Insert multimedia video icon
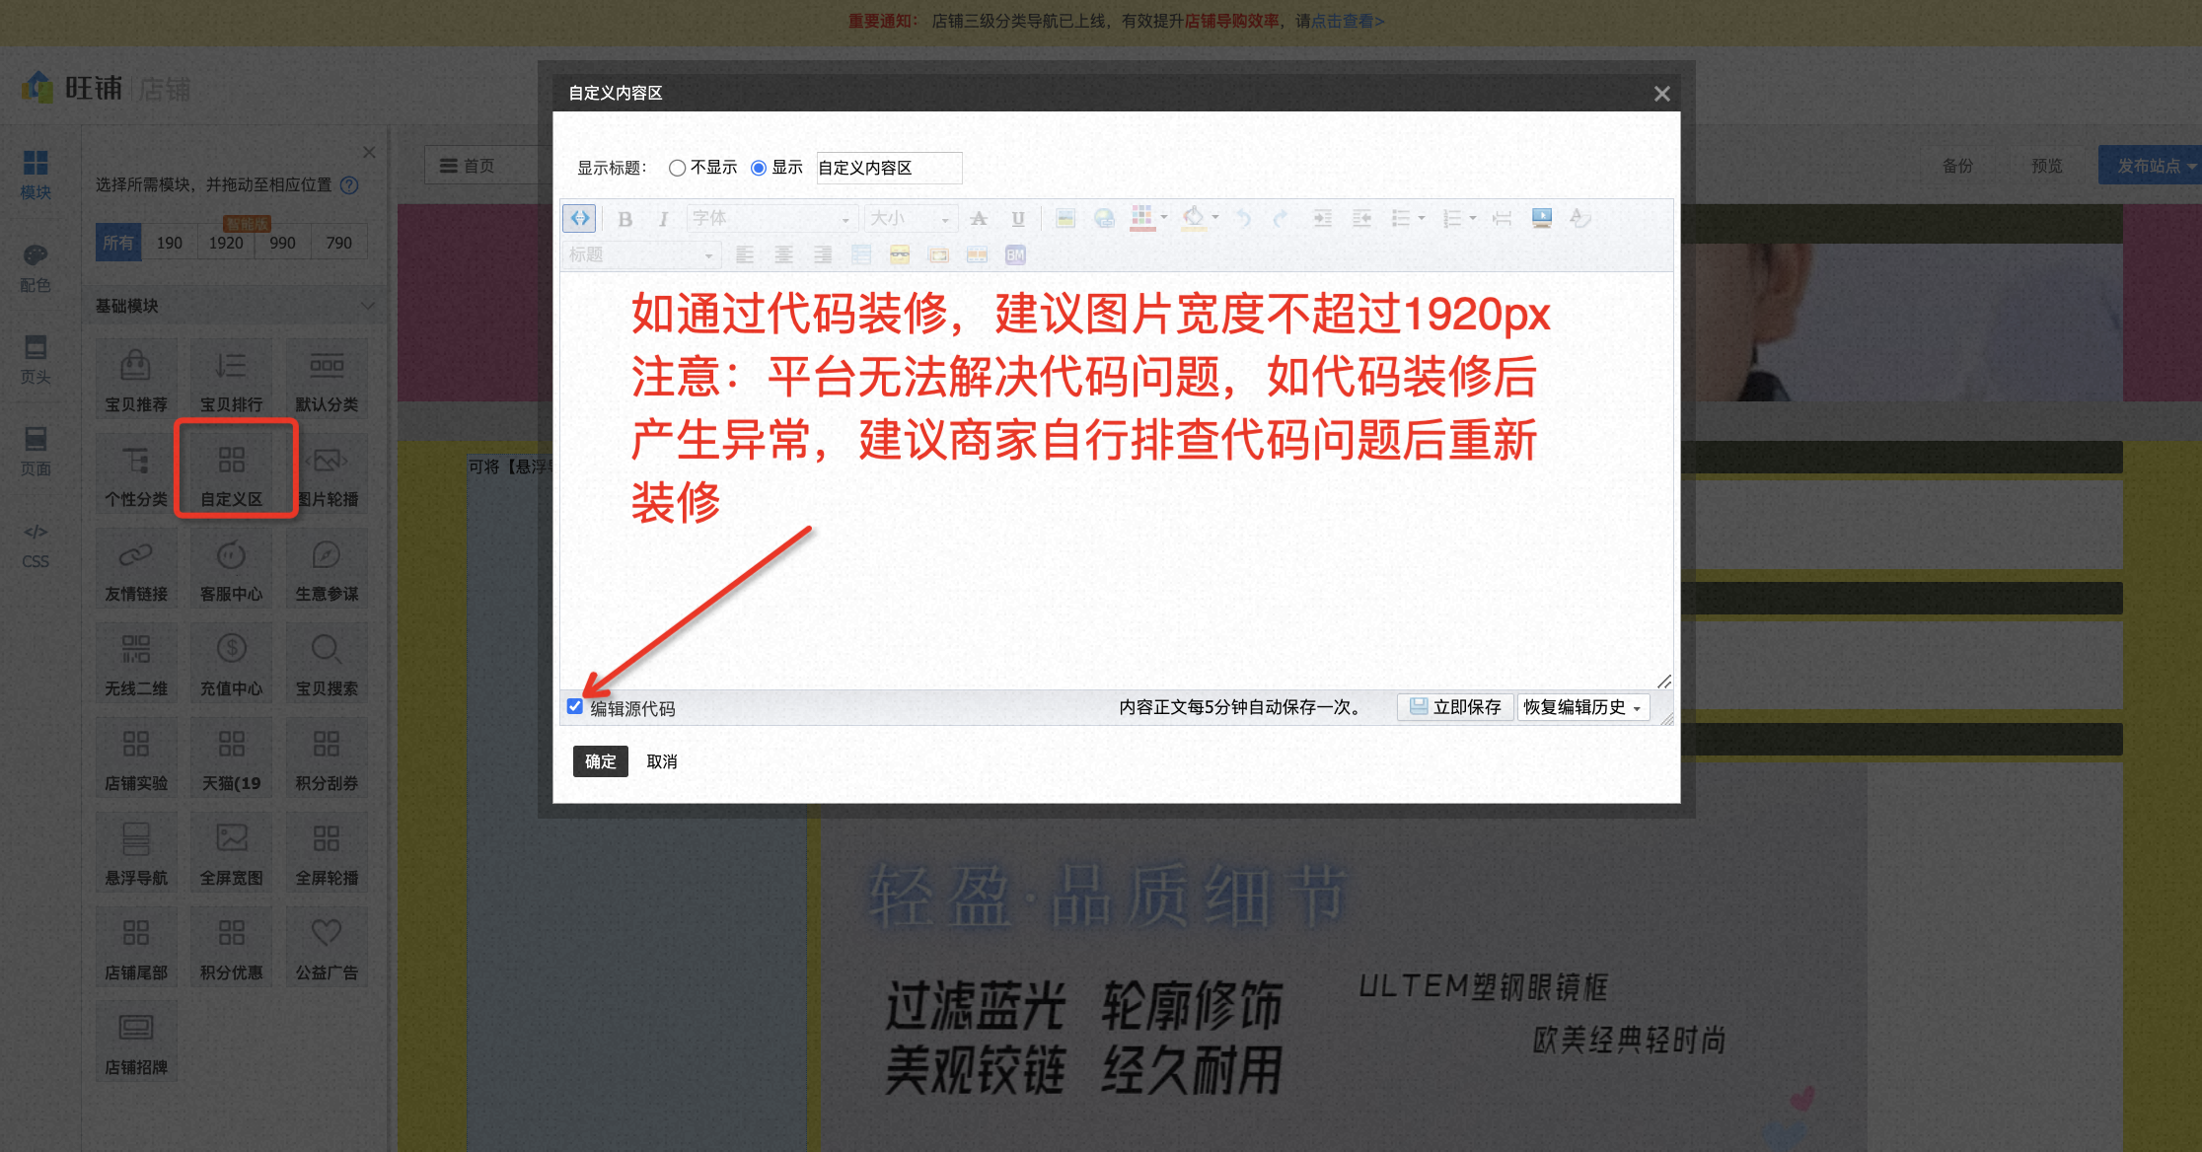The height and width of the screenshot is (1152, 2202). click(1542, 218)
